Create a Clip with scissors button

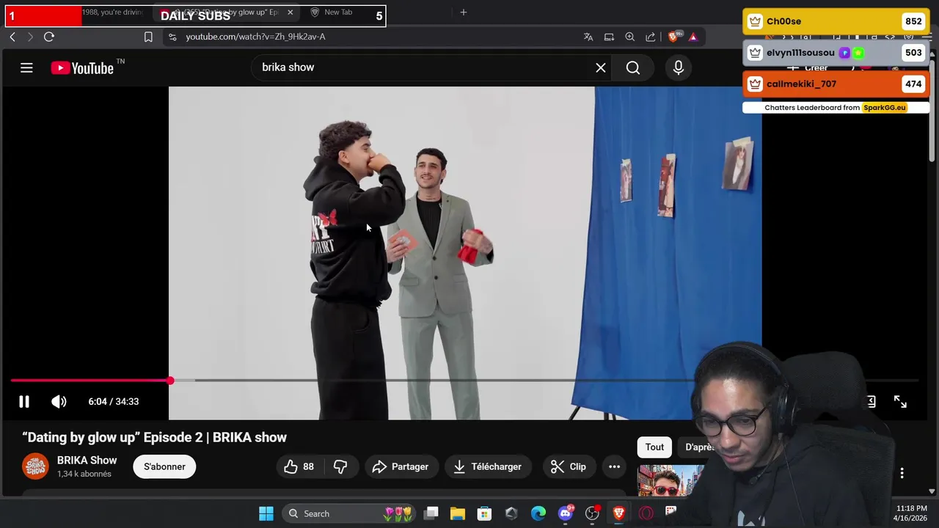tap(569, 466)
